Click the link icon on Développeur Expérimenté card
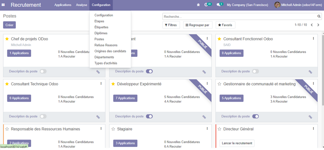 point(204,117)
